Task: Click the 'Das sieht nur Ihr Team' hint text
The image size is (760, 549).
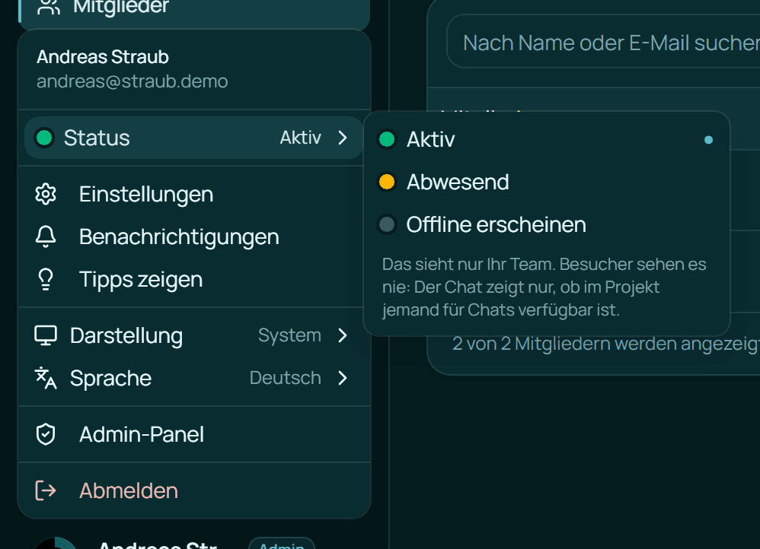Action: pos(544,287)
